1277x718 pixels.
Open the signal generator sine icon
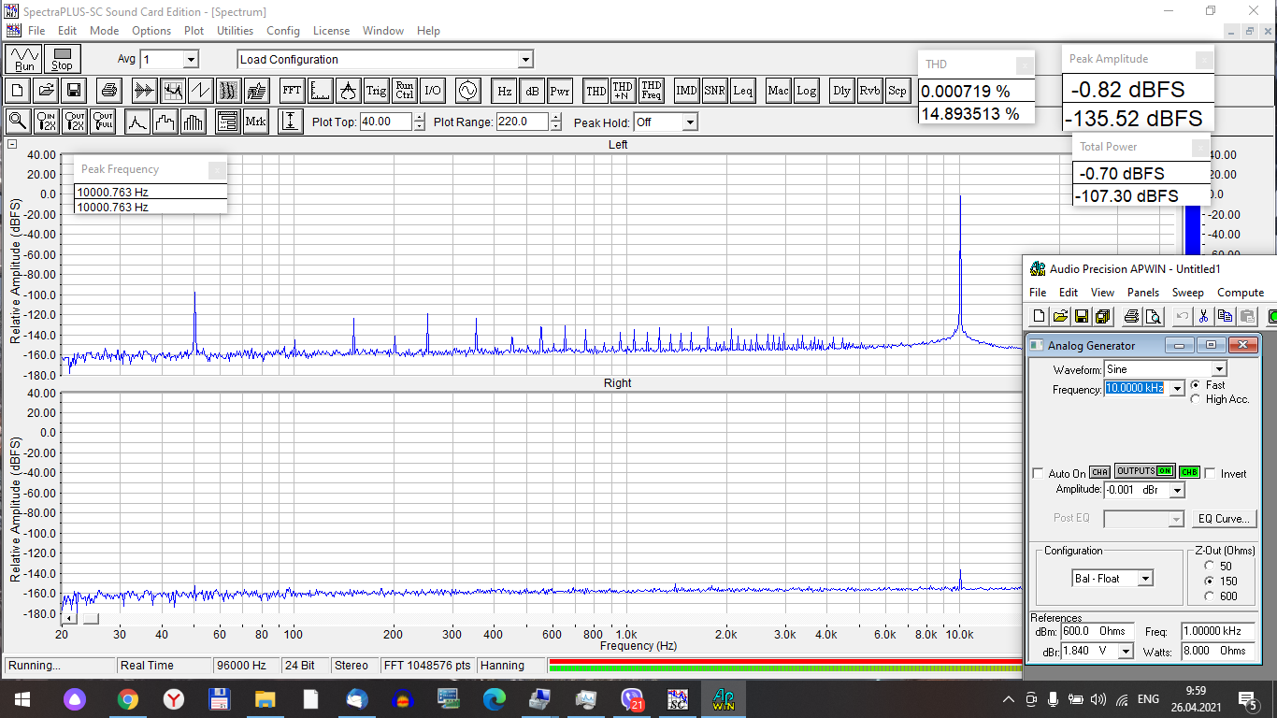click(466, 91)
